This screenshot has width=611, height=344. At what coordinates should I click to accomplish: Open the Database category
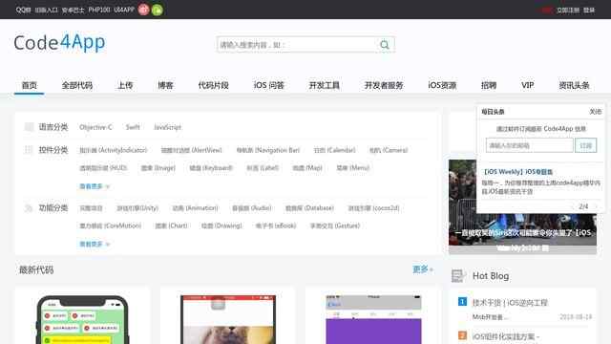pos(309,208)
